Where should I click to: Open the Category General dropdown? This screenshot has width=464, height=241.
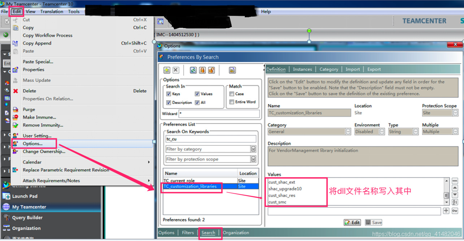(348, 132)
